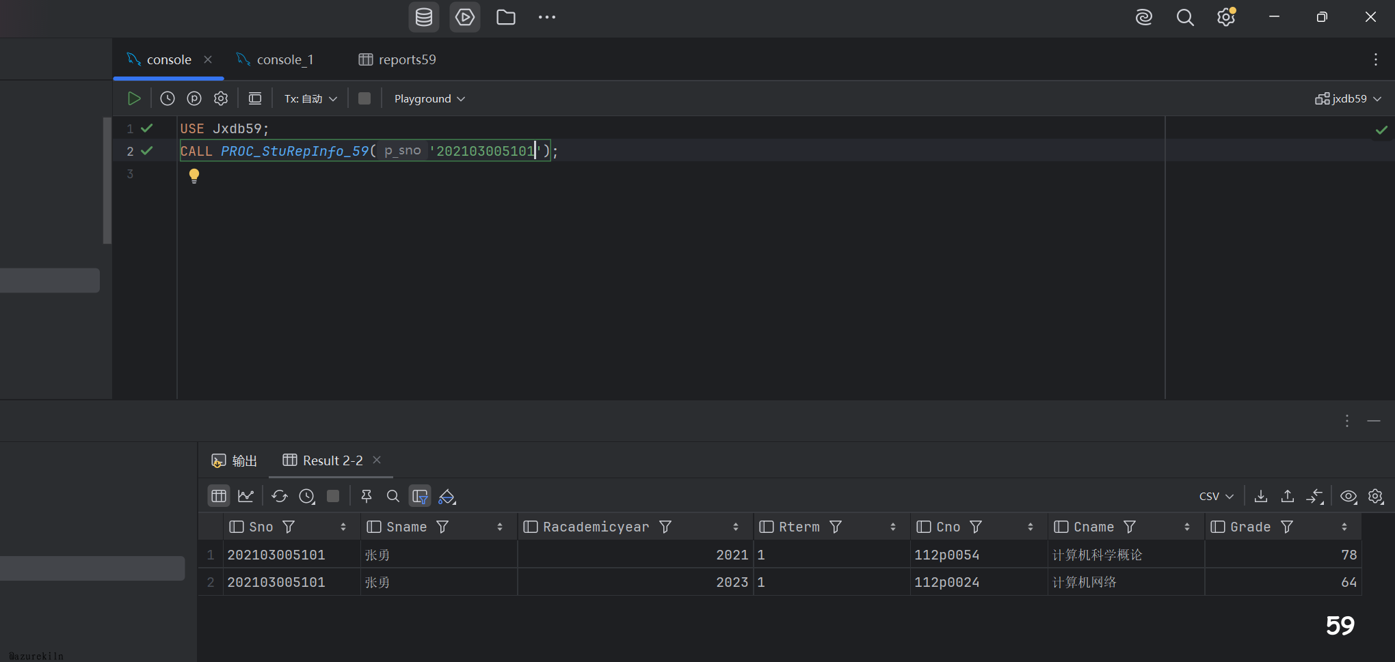Run the query with Execute button
Screen dimensions: 1395x662
point(134,98)
